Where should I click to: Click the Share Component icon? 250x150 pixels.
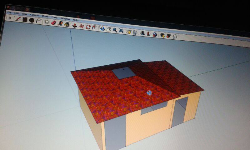175,37
